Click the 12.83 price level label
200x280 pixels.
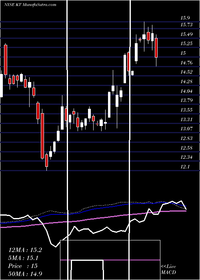coord(186,138)
